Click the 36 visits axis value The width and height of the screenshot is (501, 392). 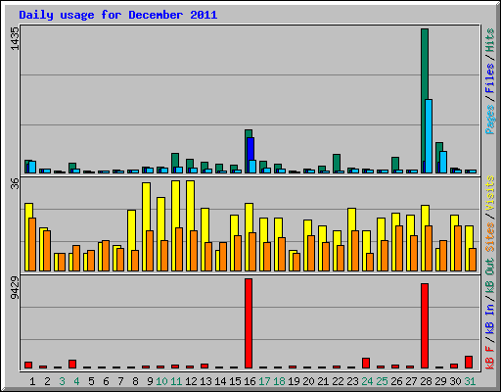[x=15, y=183]
